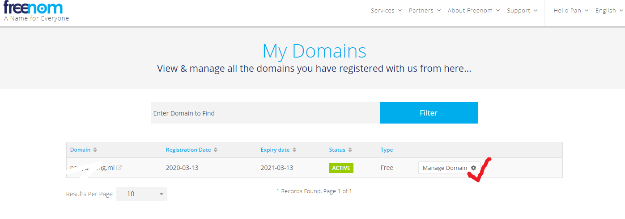Sort the table by Domain

84,150
